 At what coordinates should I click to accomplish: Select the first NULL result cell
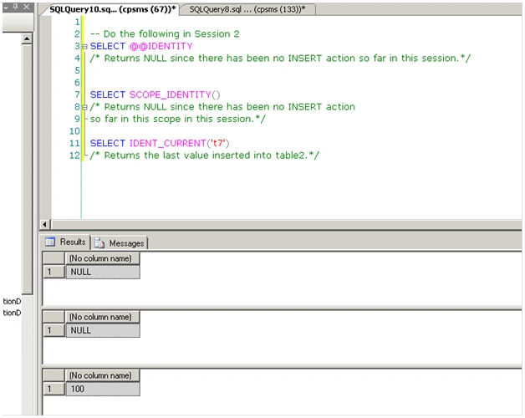(103, 272)
